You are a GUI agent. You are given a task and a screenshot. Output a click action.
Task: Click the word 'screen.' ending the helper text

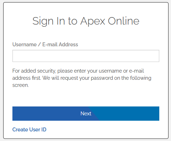pyautogui.click(x=21, y=85)
